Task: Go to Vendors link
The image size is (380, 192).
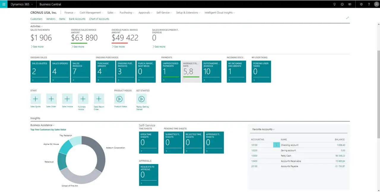Action: 51,19
